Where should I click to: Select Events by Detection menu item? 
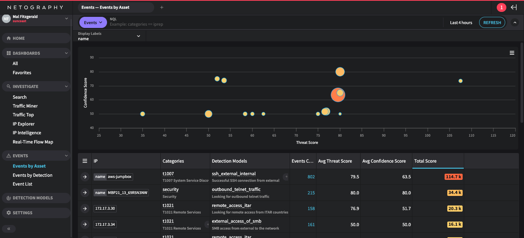(33, 175)
